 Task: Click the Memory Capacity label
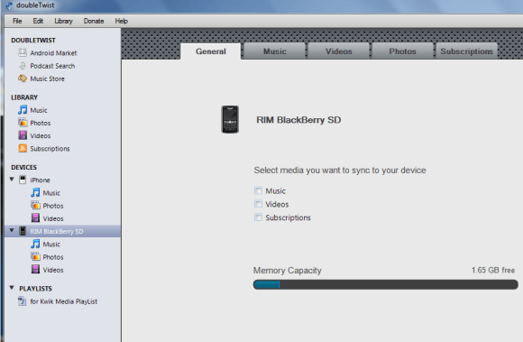[x=287, y=271]
